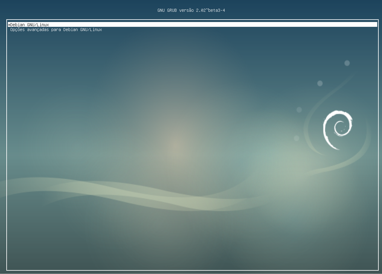Click the GNU GRUB versão title text
The image size is (382, 274).
(x=191, y=10)
